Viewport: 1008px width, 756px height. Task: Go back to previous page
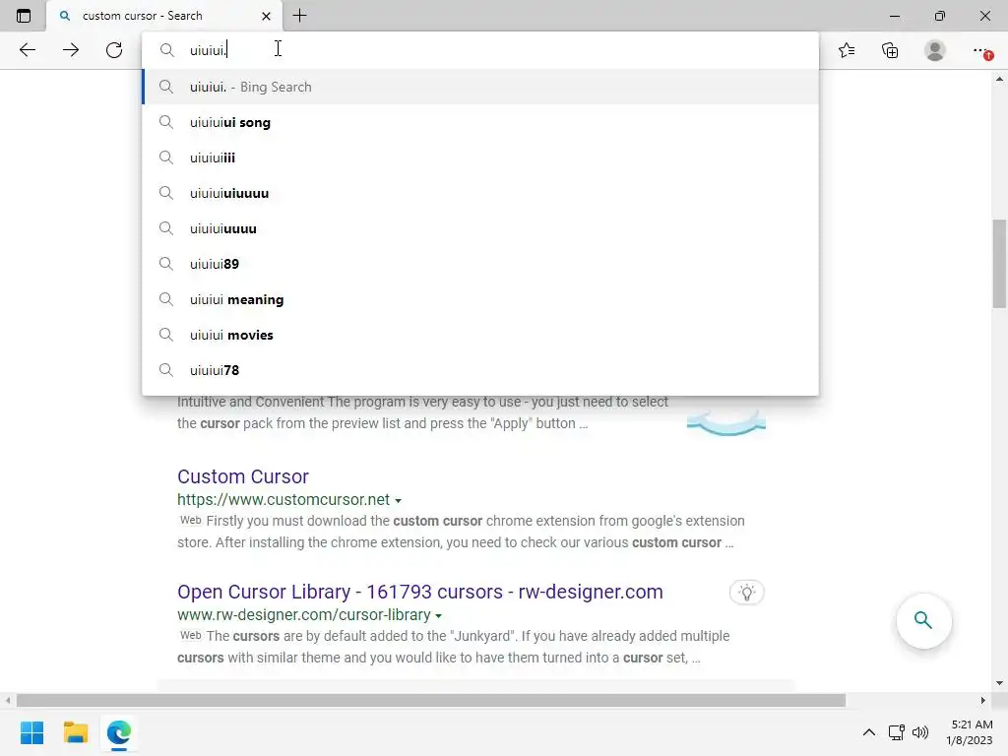[x=27, y=50]
